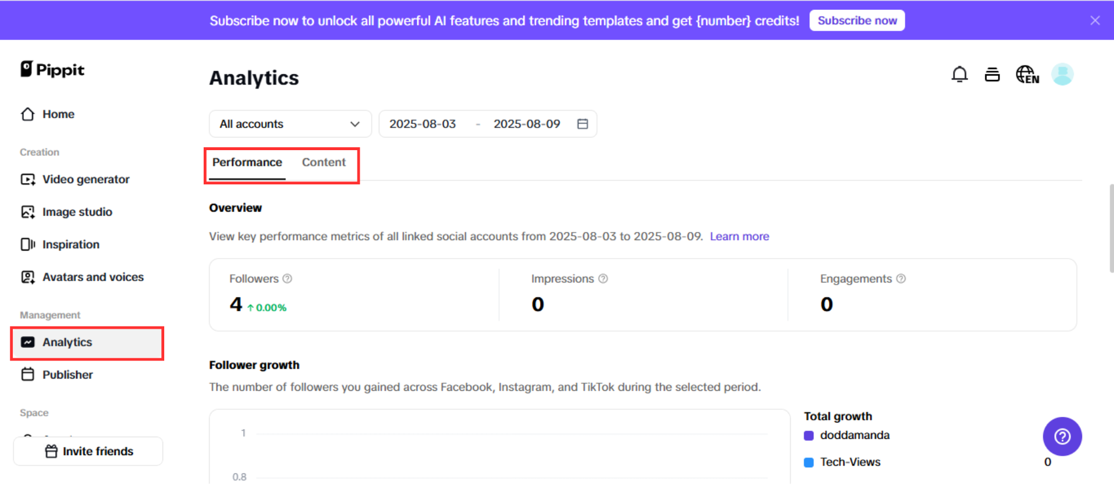Open Video generator in the sidebar
This screenshot has height=487, width=1114.
[x=85, y=180]
